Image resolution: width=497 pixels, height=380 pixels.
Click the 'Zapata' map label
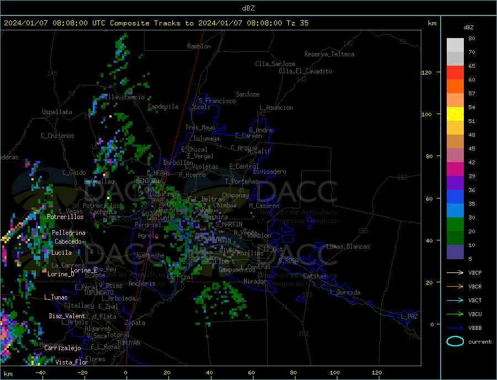pyautogui.click(x=135, y=323)
